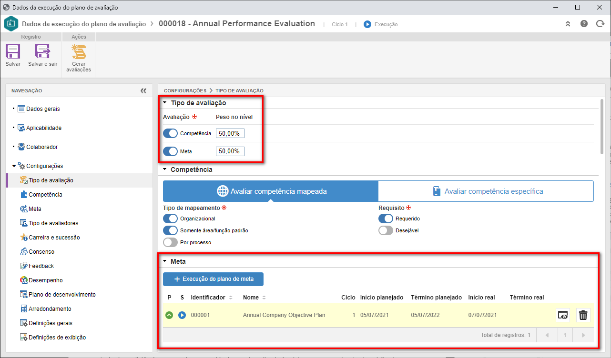Screen dimensions: 611x358
Task: Toggle the Meta evaluation switch
Action: (170, 151)
